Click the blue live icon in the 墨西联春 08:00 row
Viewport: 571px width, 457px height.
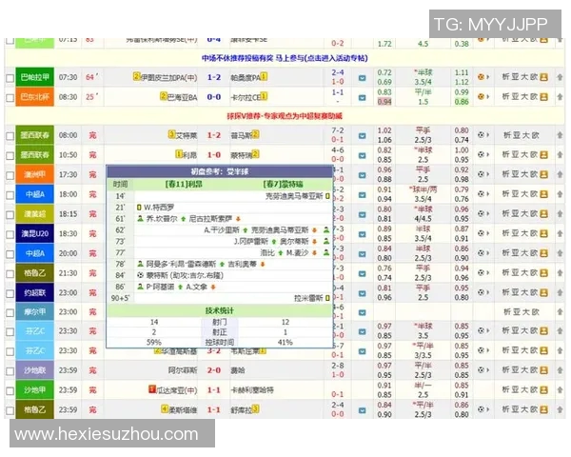[x=362, y=136]
